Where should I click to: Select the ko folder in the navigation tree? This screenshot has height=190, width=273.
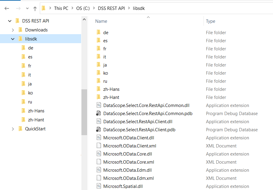point(31,93)
